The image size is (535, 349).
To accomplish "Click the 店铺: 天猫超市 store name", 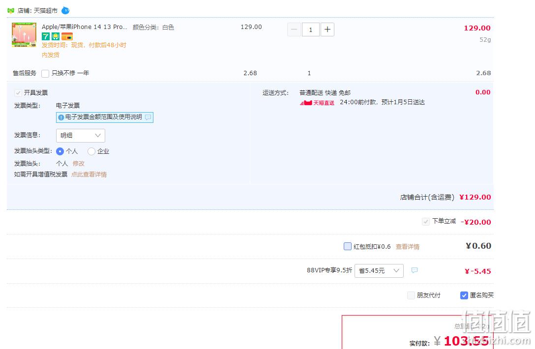I will click(37, 11).
